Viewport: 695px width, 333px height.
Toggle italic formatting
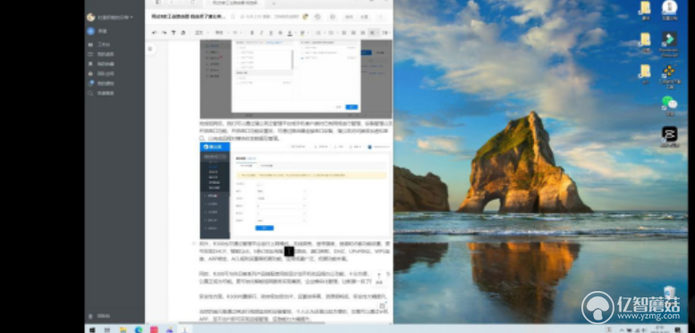(261, 33)
